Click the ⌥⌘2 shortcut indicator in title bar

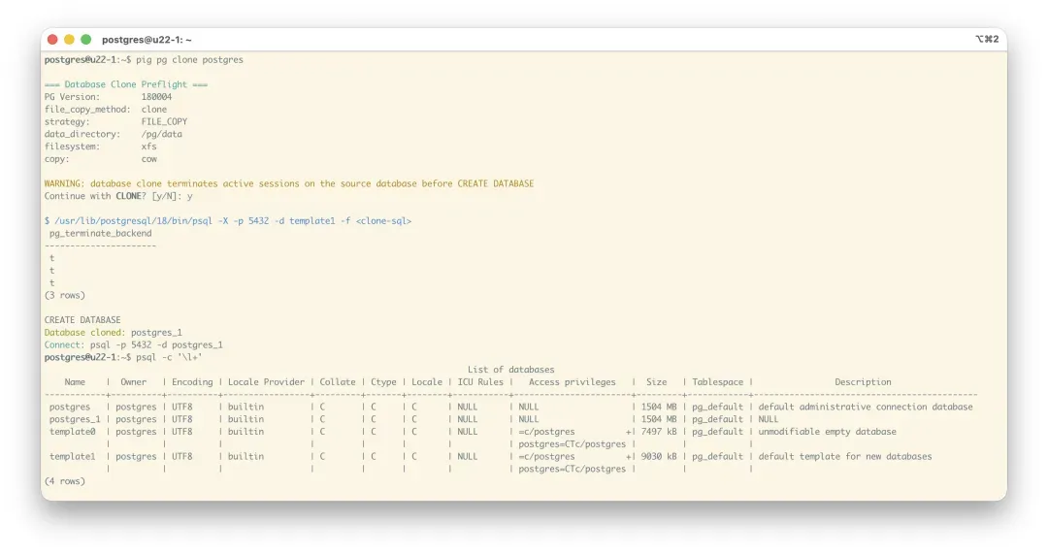tap(987, 40)
